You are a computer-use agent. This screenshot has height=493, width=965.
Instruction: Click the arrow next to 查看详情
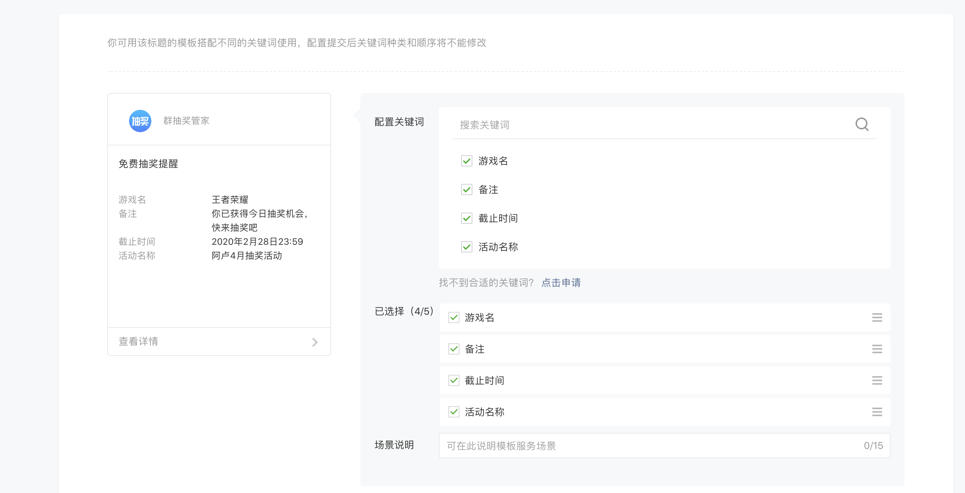(315, 342)
